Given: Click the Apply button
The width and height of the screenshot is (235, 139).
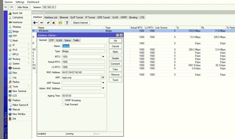Looking at the screenshot, I should click(x=115, y=52).
